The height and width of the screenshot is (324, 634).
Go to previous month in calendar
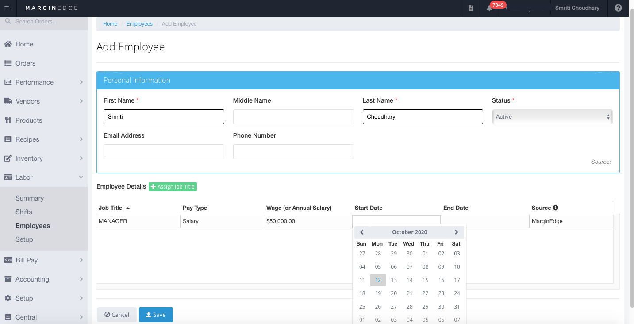tap(362, 232)
